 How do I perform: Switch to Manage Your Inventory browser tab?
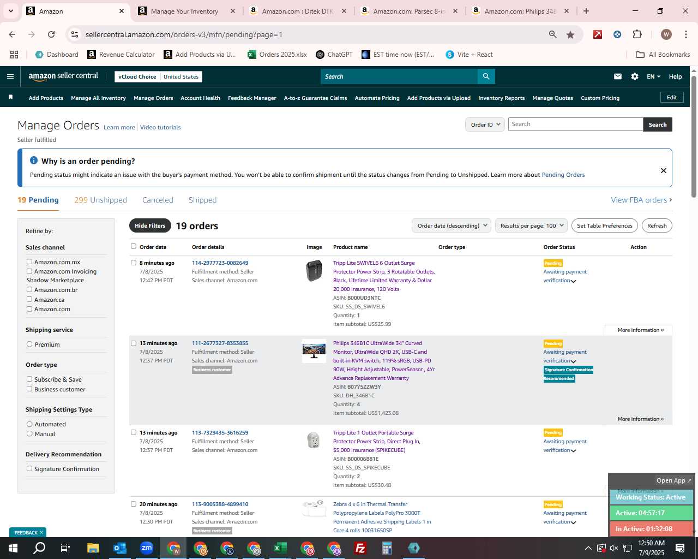click(x=184, y=11)
